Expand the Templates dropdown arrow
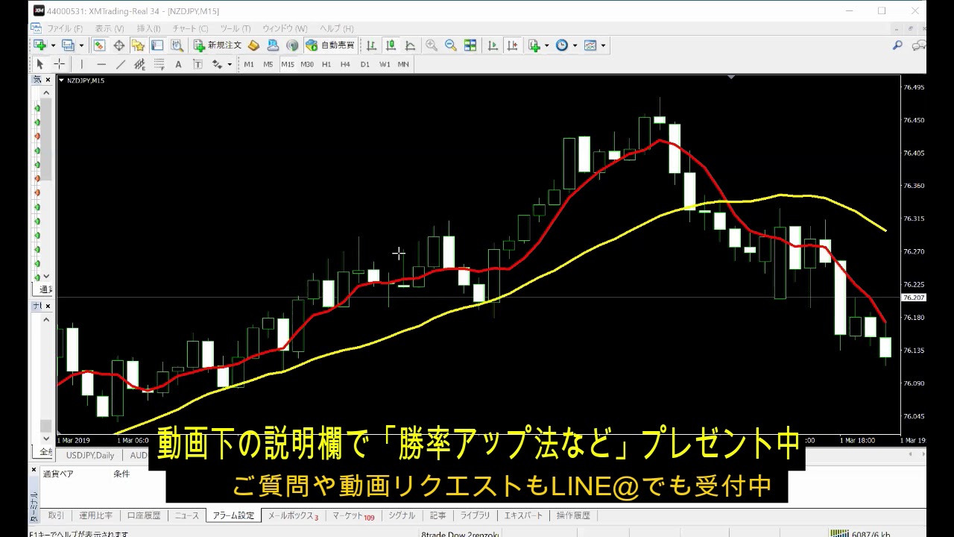Viewport: 954px width, 537px height. click(603, 45)
